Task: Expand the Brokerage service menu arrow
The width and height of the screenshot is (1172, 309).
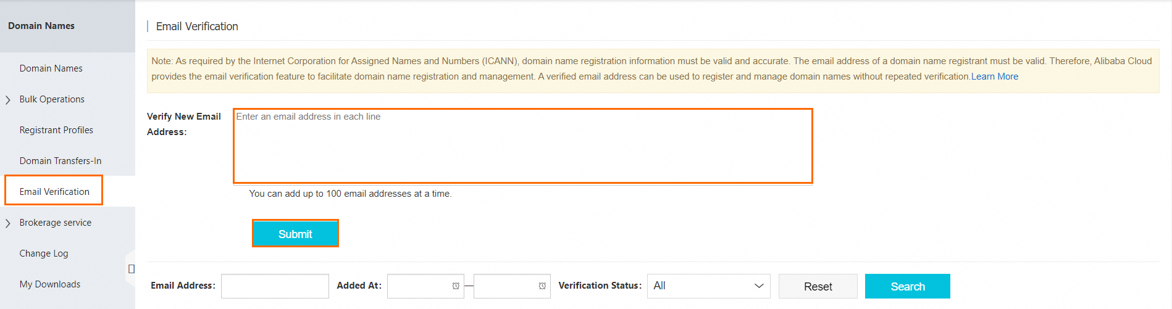Action: point(8,223)
